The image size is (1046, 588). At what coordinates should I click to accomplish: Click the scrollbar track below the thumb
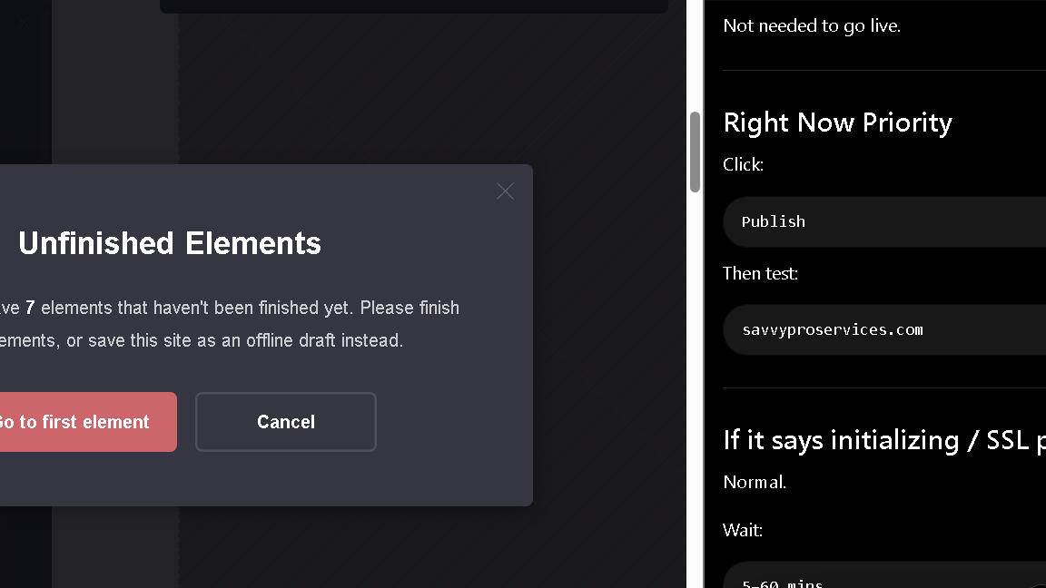[x=695, y=381]
